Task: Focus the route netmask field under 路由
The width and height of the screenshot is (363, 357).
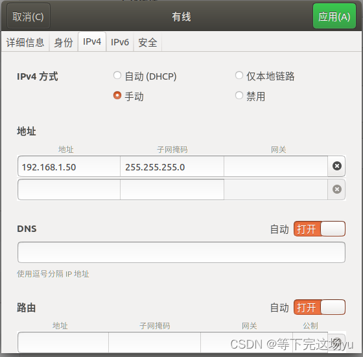Action: click(x=154, y=343)
